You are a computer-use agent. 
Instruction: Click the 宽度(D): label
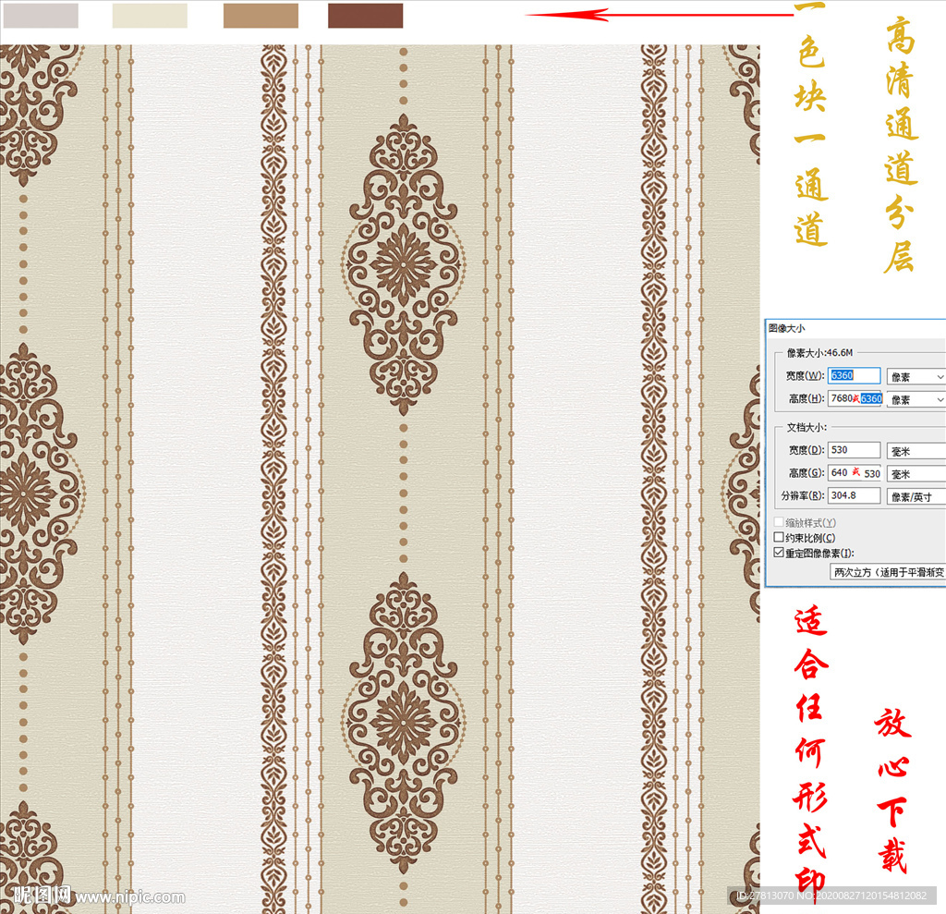[x=806, y=450]
